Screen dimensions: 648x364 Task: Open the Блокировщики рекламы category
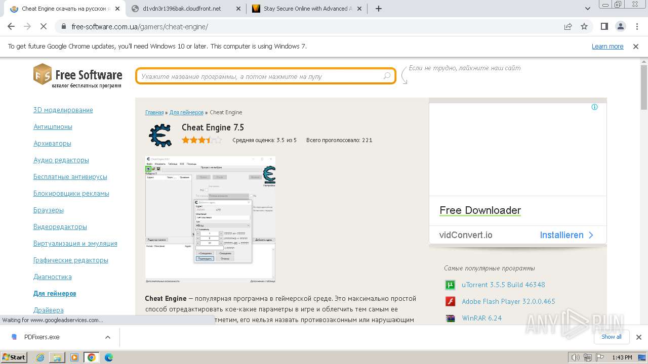(x=71, y=193)
